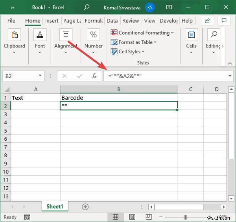The height and width of the screenshot is (222, 236).
Task: Switch to the Page Layout tab
Action: [72, 21]
